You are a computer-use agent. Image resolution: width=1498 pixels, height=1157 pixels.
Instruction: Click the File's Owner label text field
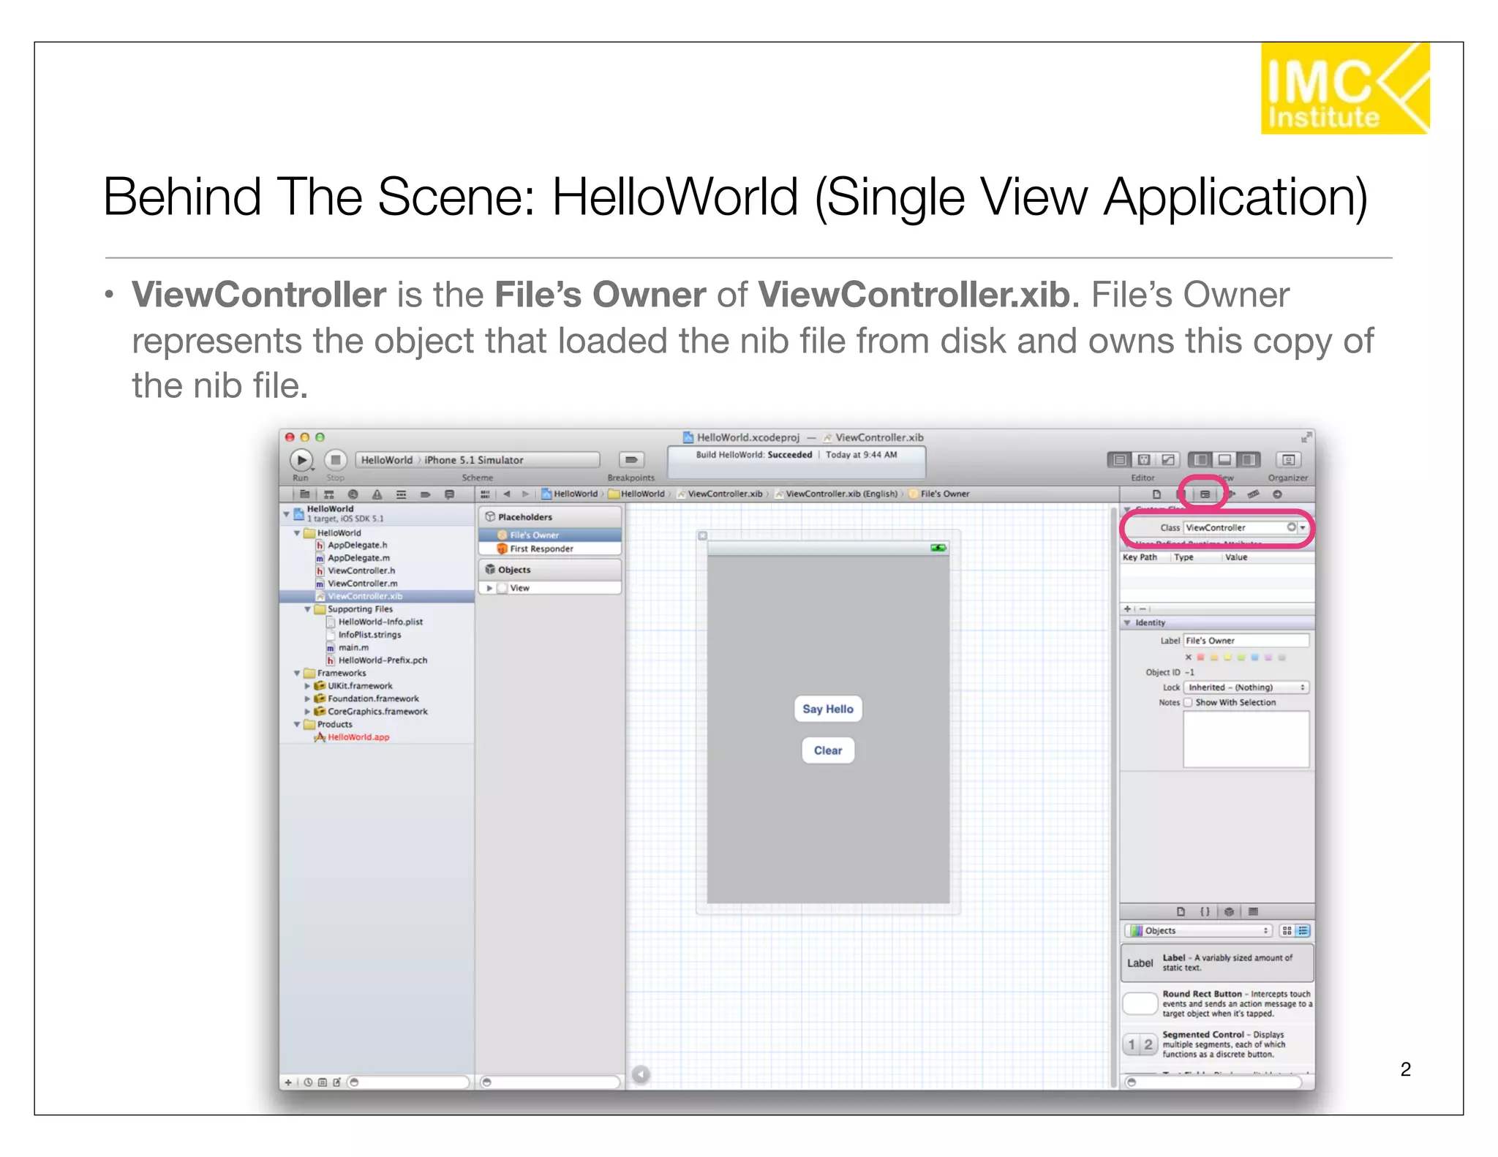click(x=1245, y=641)
